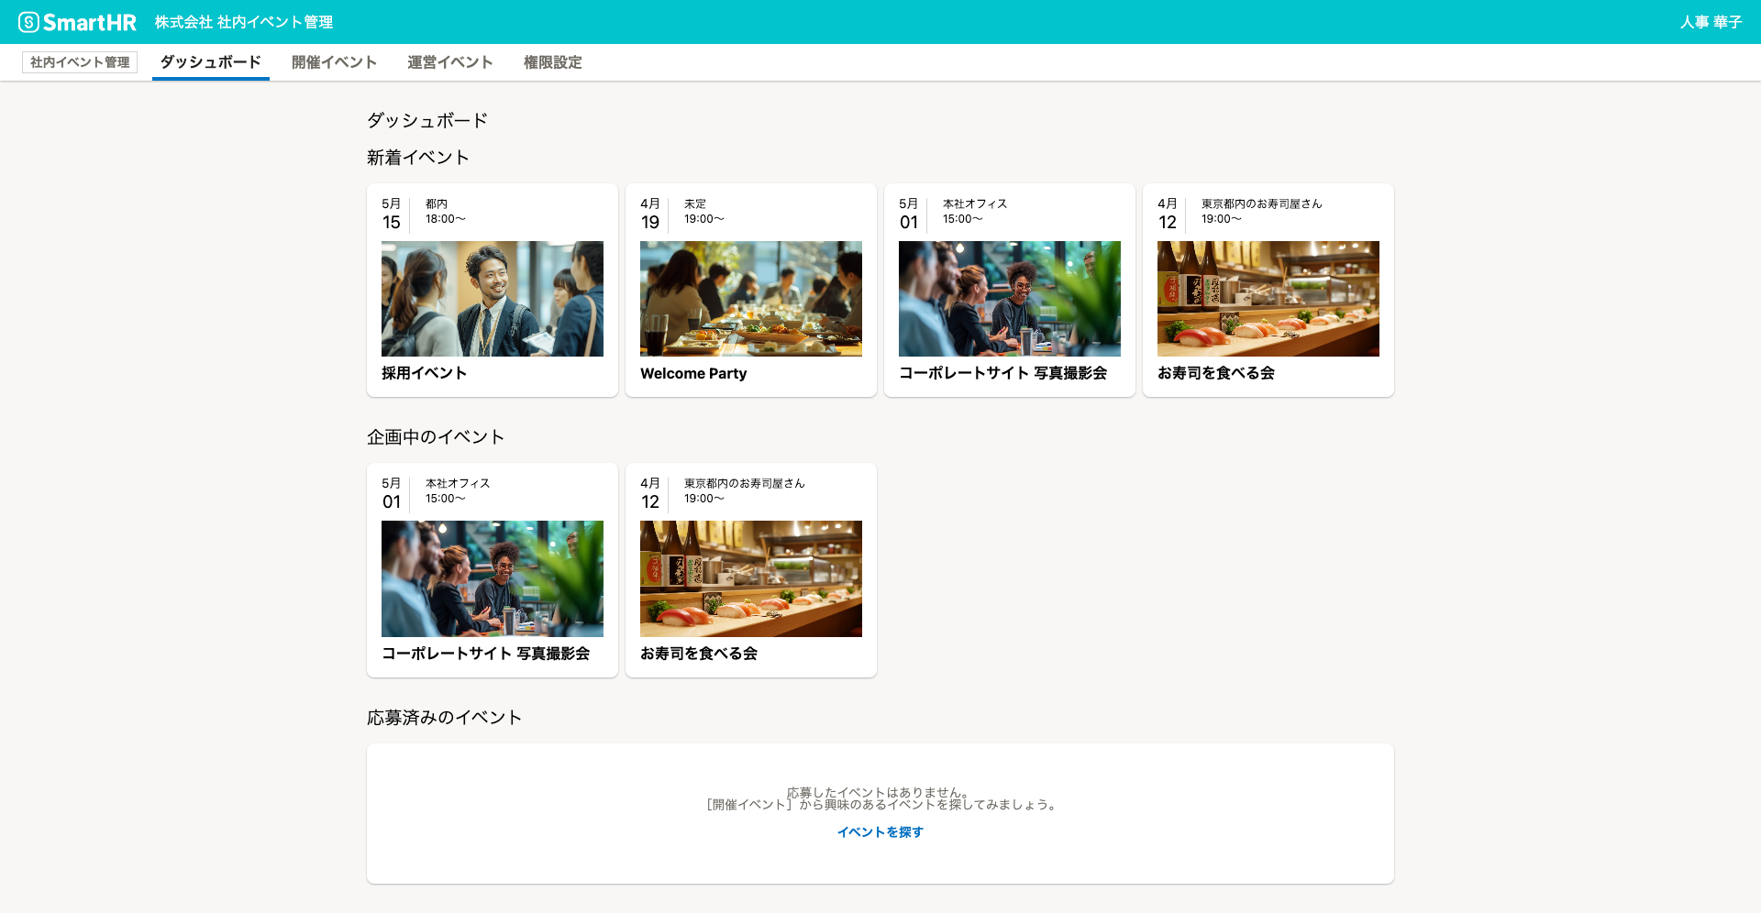Click コーポレートサイト 写真撮影会 title in 企画中のイベント

(x=486, y=654)
